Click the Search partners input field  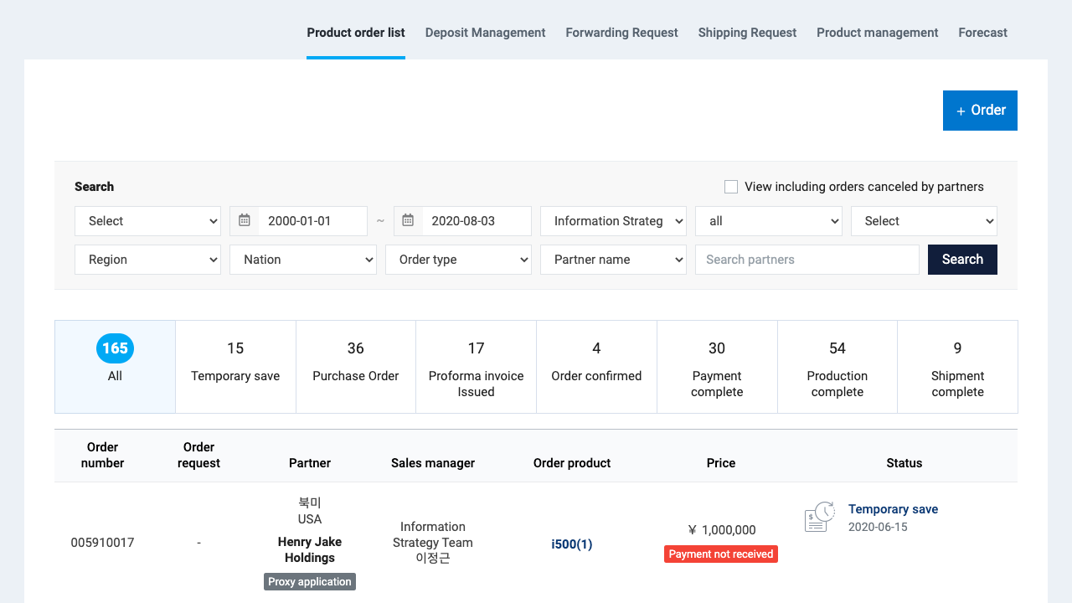coord(807,260)
